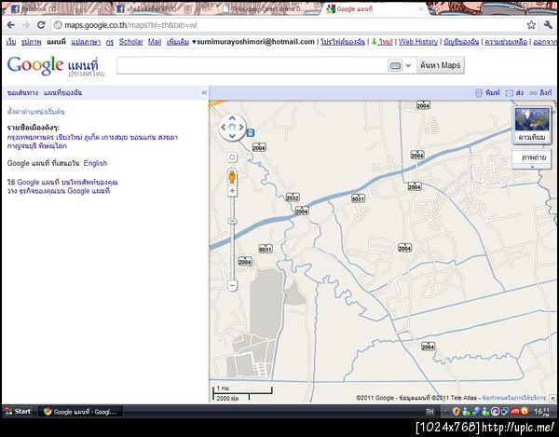Open รูปภาพ images menu link
Image resolution: width=559 pixels, height=437 pixels.
[x=32, y=42]
